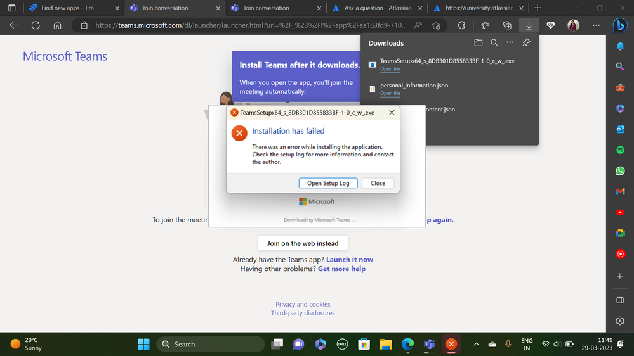Open YouTube in Edge sidebar
The width and height of the screenshot is (634, 356).
(620, 212)
